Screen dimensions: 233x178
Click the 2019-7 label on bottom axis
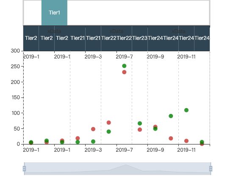click(x=124, y=150)
